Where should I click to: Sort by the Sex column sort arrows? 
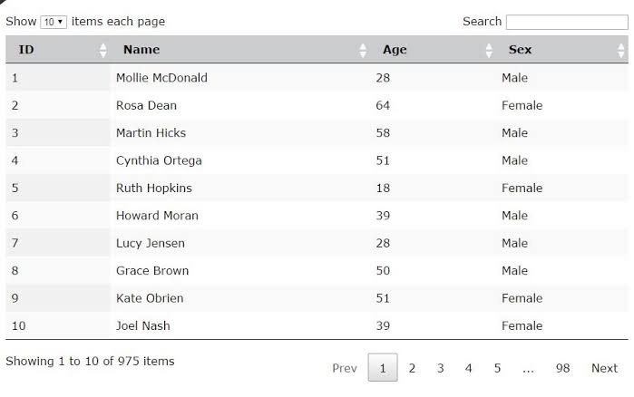click(620, 51)
